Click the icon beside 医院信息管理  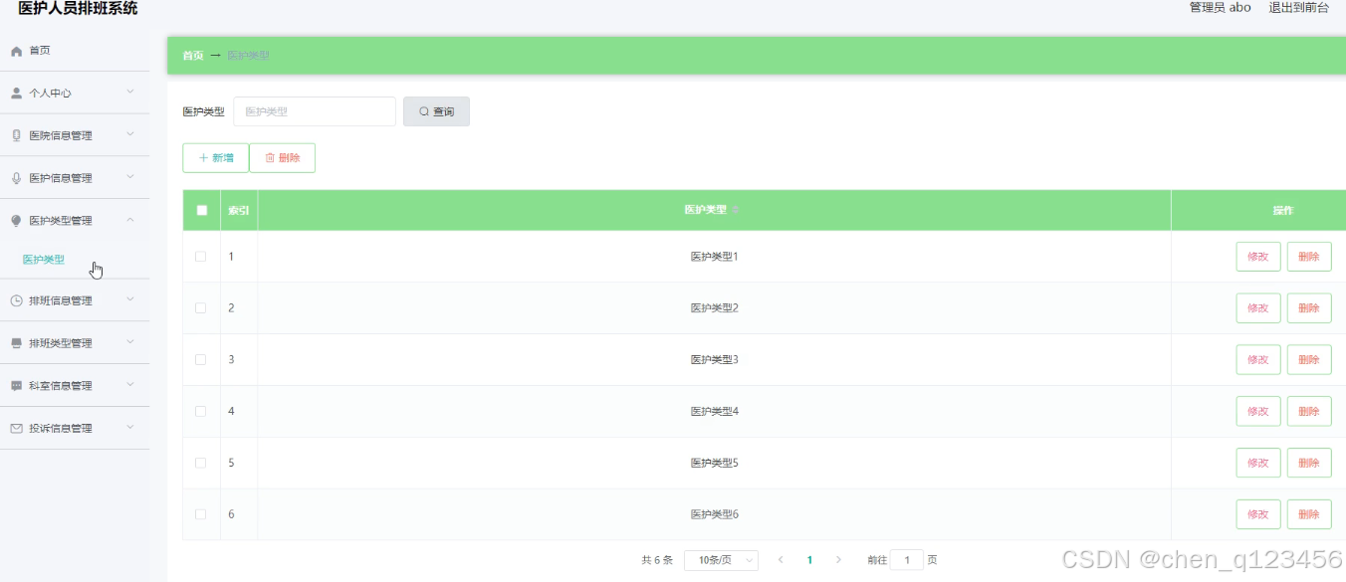tap(16, 135)
